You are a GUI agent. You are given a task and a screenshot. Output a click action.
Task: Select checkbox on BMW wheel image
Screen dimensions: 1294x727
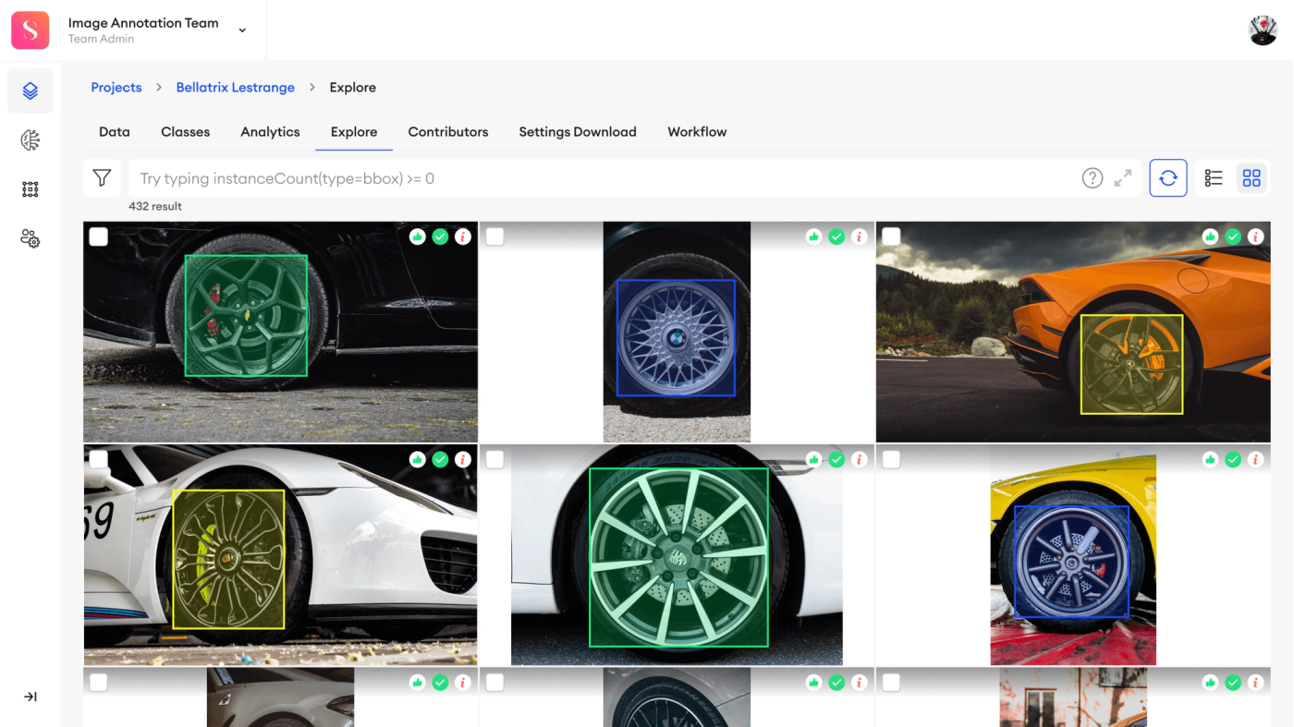click(494, 236)
